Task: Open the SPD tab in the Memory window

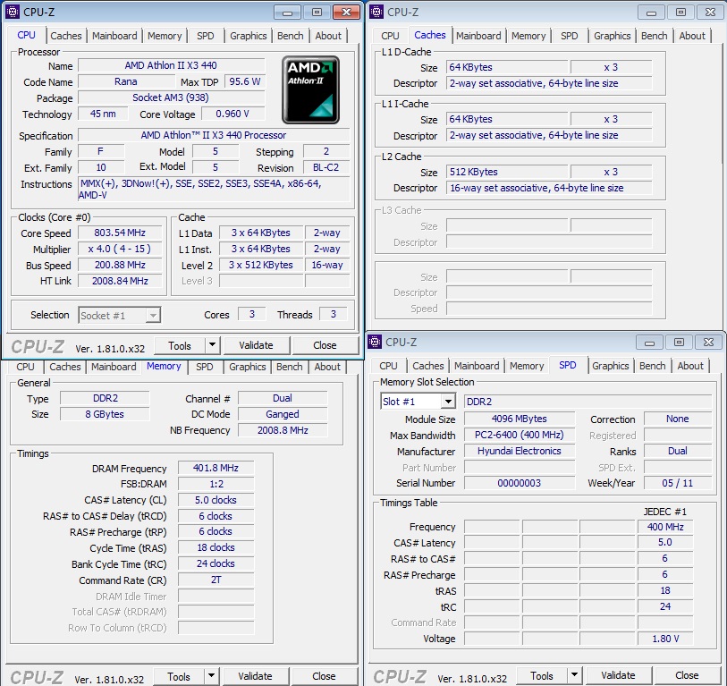Action: (205, 367)
